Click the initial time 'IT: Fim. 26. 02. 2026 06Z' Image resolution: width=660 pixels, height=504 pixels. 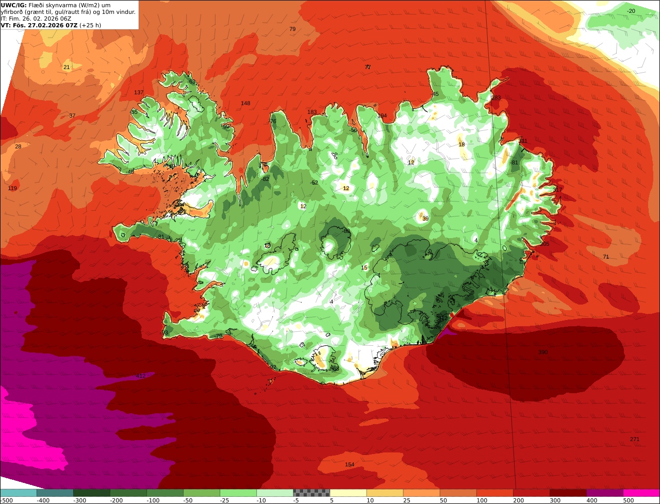[36, 18]
